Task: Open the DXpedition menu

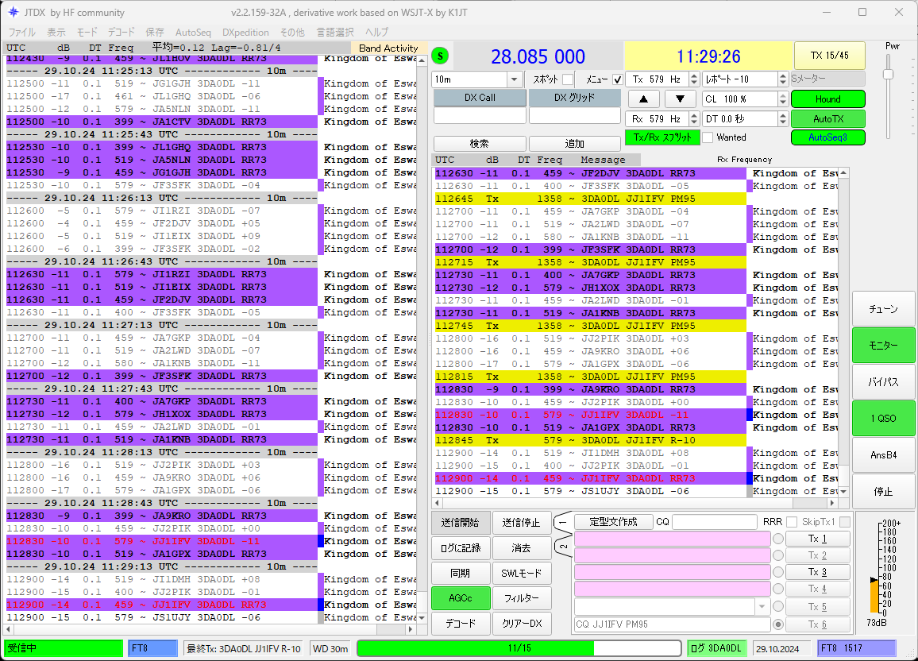Action: [x=245, y=33]
